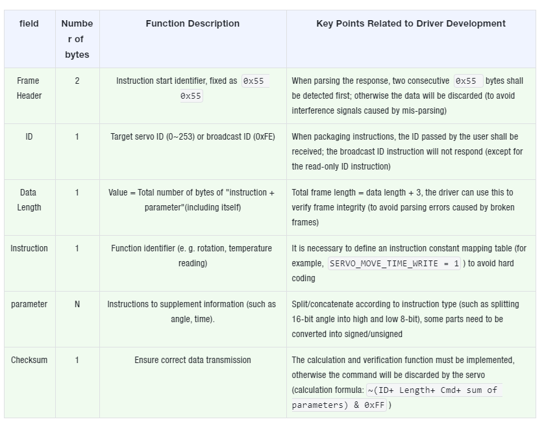Click 'parameters) & 0xFF' code snippet

[x=339, y=405]
